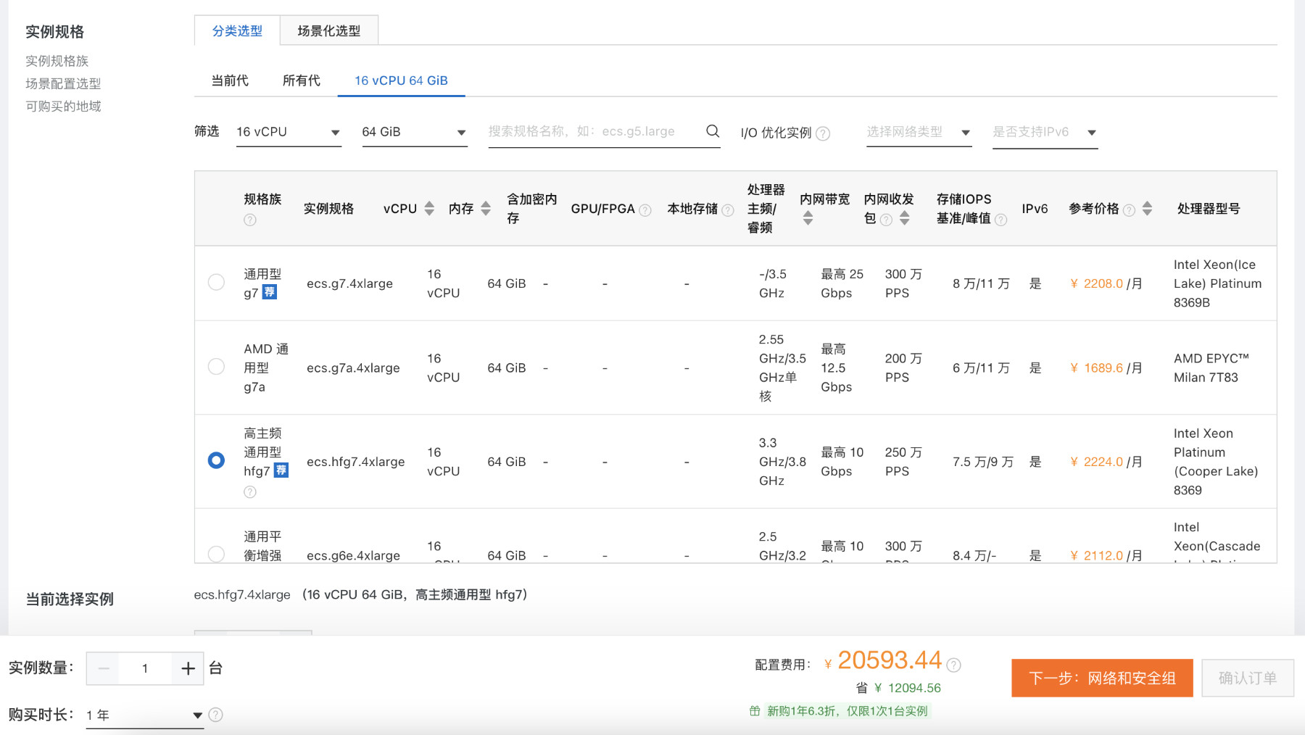This screenshot has height=735, width=1305.
Task: Open 配置费用 price help icon
Action: [x=954, y=665]
